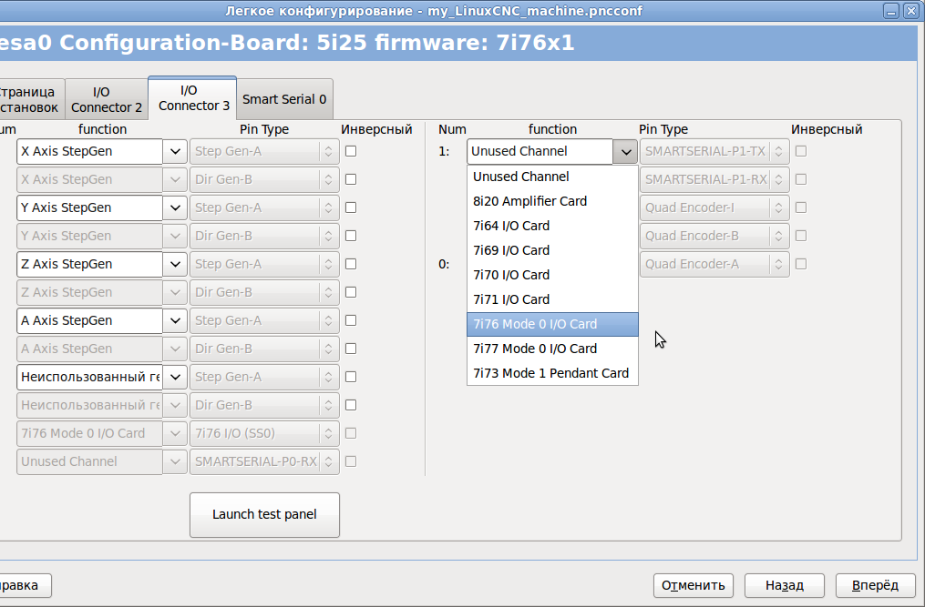
Task: Expand the Неиспользованный генератор enabled dropdown arrow
Action: coord(175,377)
